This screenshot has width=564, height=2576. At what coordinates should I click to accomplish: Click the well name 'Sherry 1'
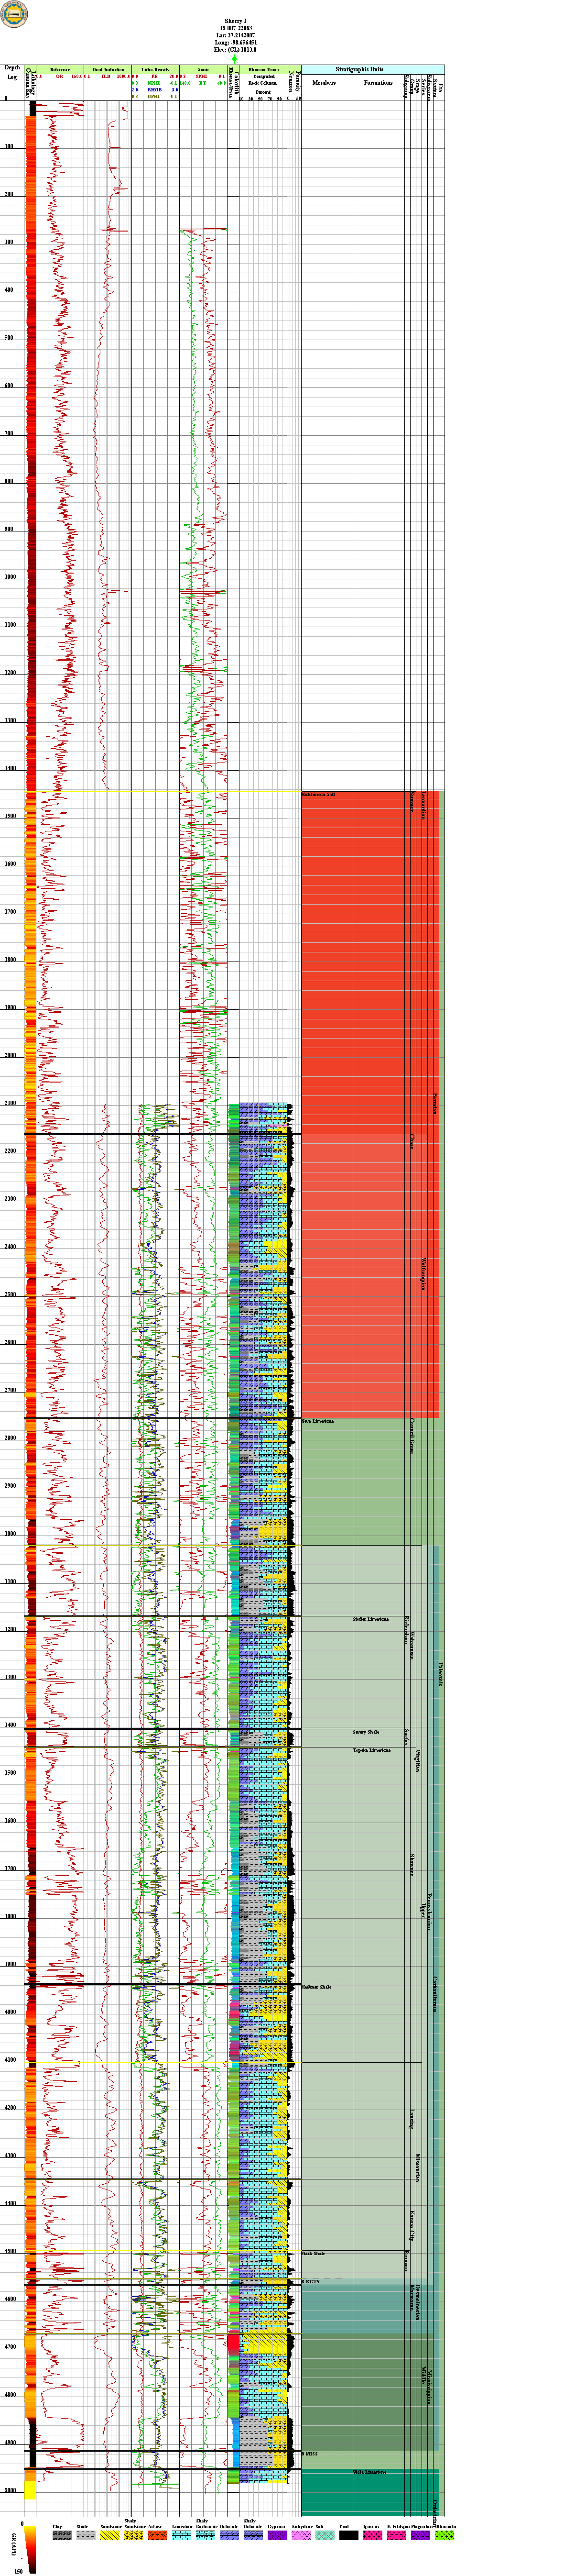pos(235,21)
